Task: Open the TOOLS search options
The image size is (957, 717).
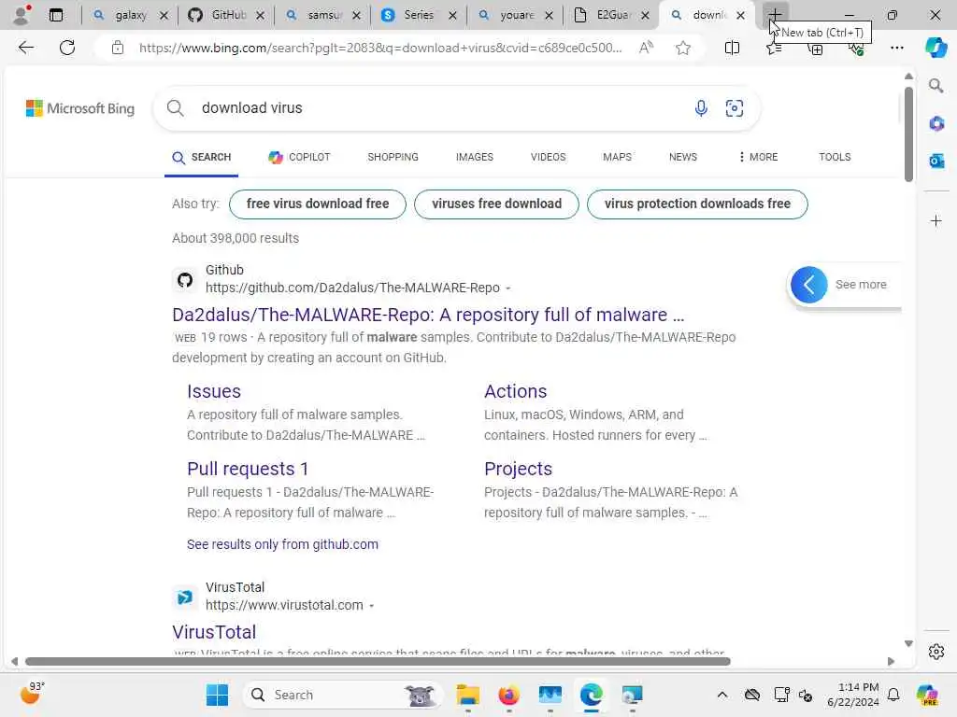Action: [x=835, y=157]
